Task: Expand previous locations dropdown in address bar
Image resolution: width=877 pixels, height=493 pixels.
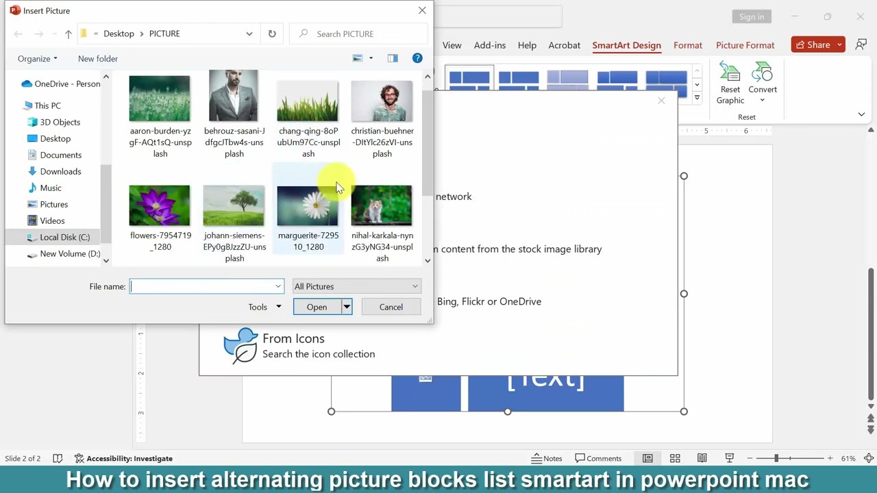Action: tap(249, 34)
